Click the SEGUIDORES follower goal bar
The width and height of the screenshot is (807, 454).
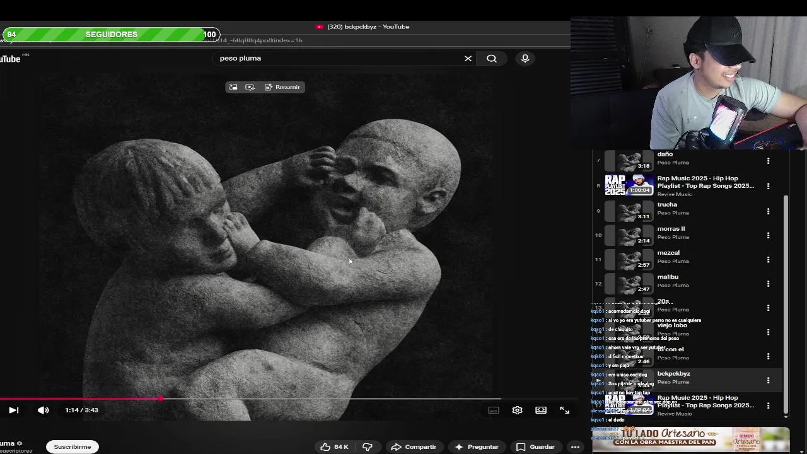click(111, 34)
